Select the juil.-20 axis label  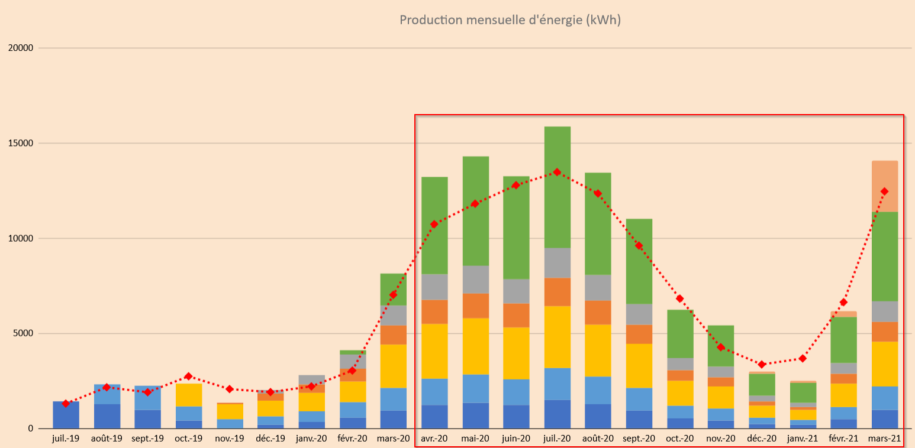[557, 439]
